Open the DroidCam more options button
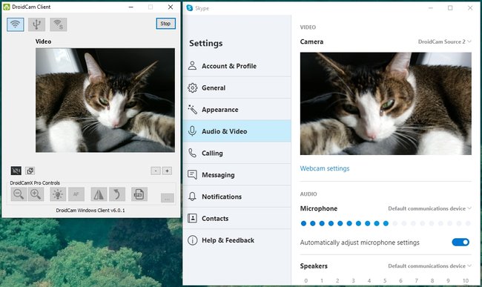 pos(168,198)
